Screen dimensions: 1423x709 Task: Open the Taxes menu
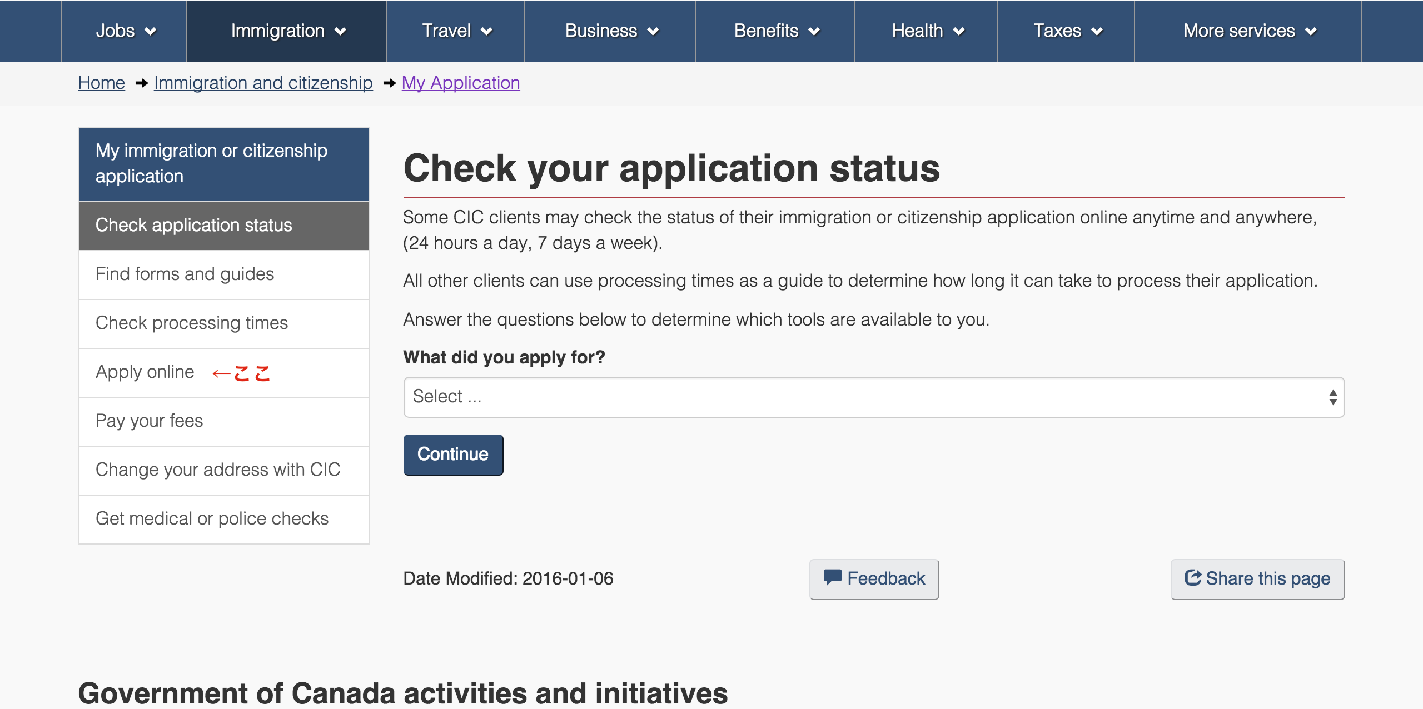1066,31
